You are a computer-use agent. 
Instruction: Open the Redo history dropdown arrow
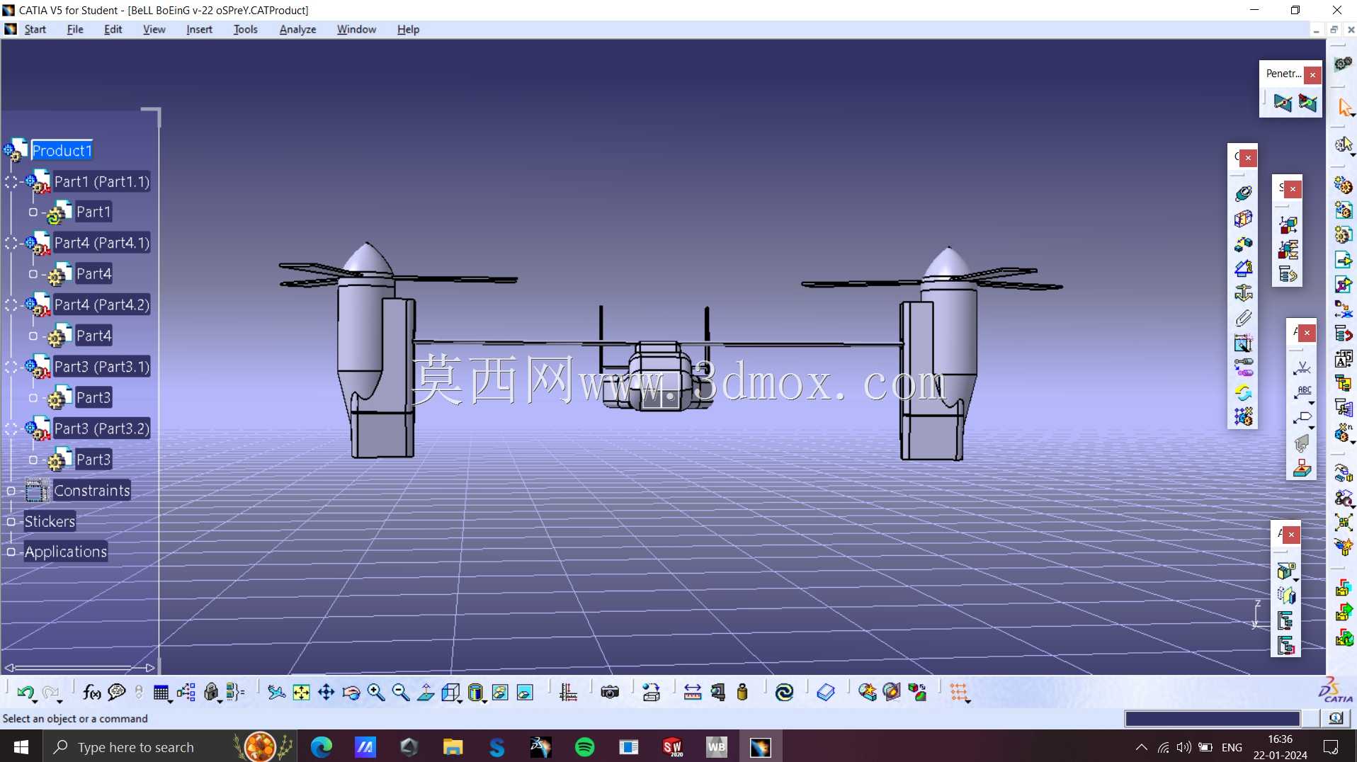59,701
